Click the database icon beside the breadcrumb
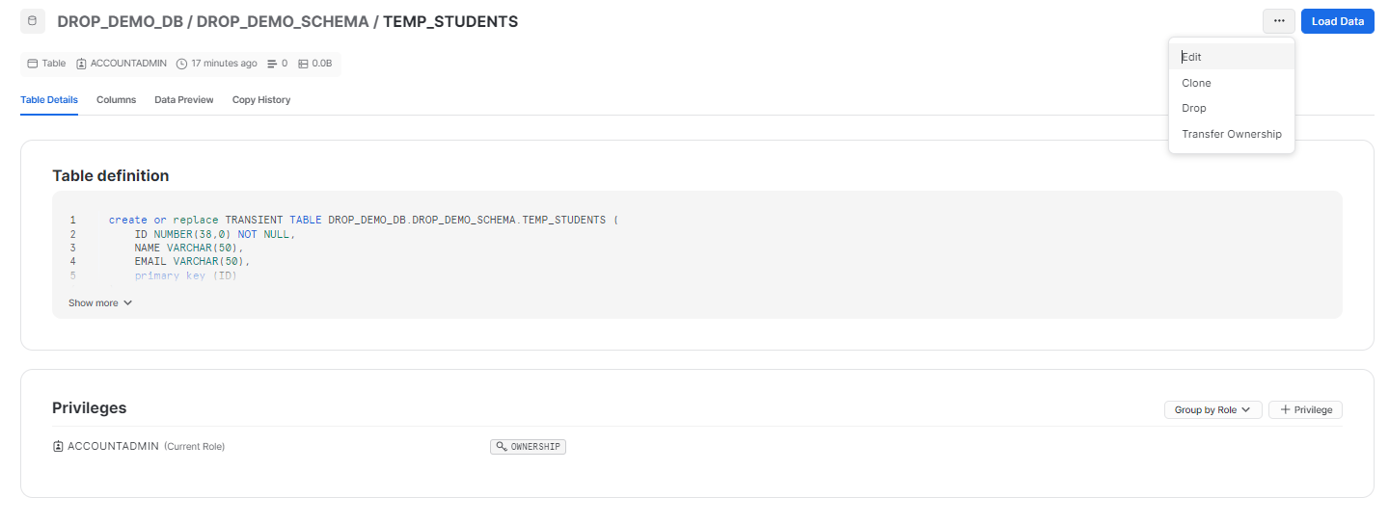Image resolution: width=1389 pixels, height=523 pixels. (33, 21)
